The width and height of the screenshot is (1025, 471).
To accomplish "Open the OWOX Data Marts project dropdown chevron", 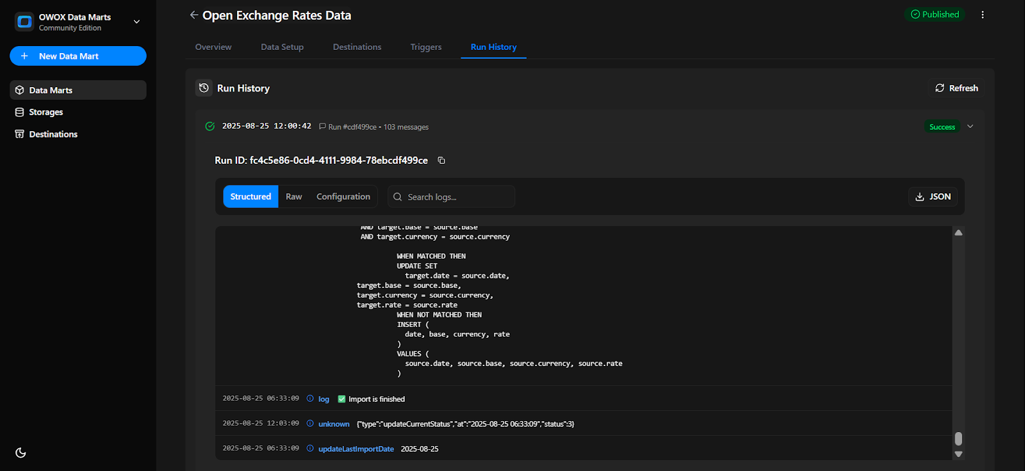I will (x=136, y=22).
